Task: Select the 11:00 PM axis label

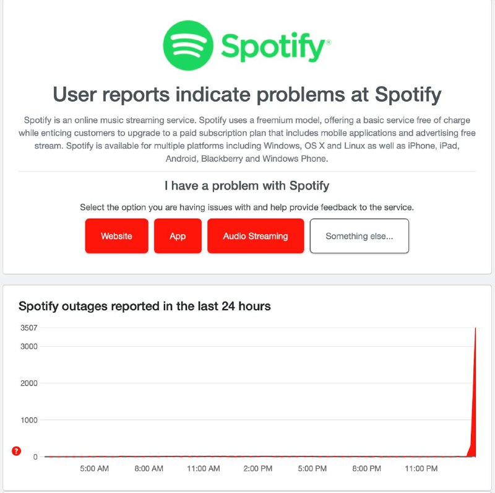Action: tap(421, 469)
